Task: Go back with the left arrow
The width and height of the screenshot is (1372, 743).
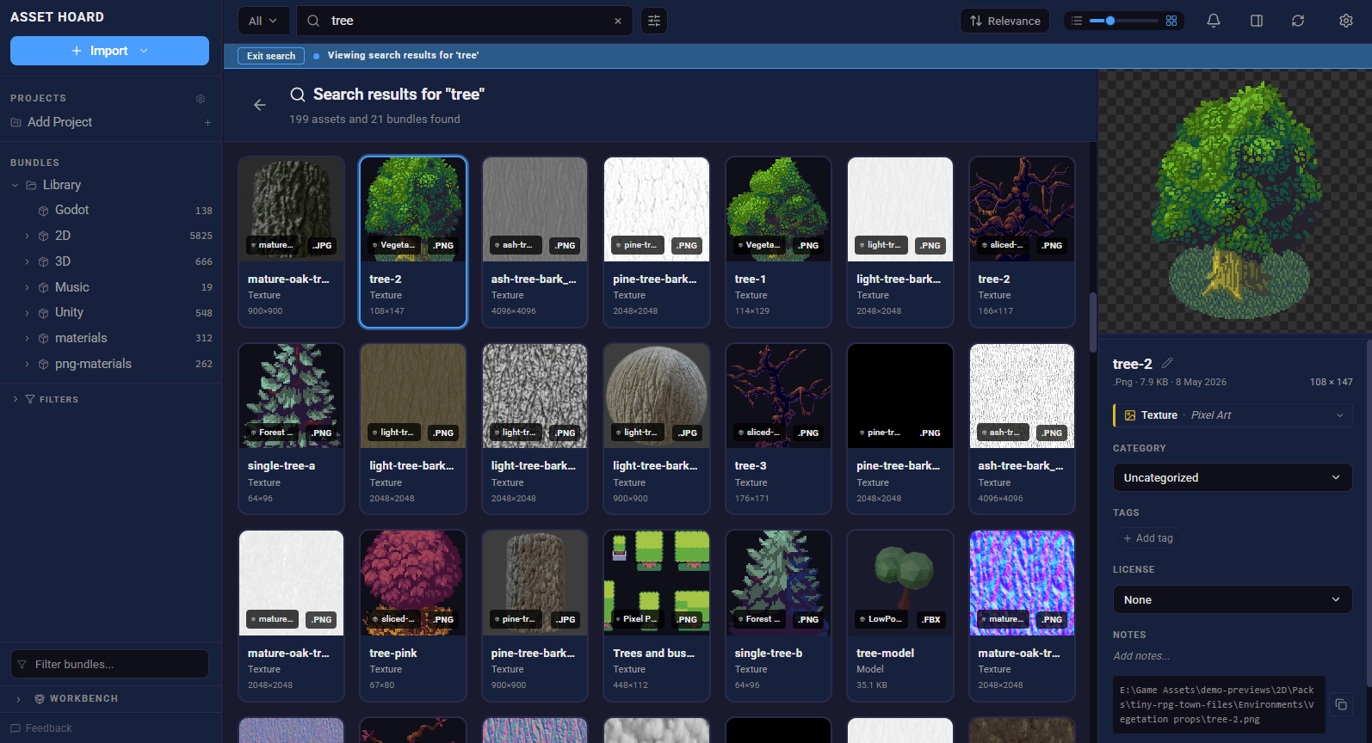Action: point(260,105)
